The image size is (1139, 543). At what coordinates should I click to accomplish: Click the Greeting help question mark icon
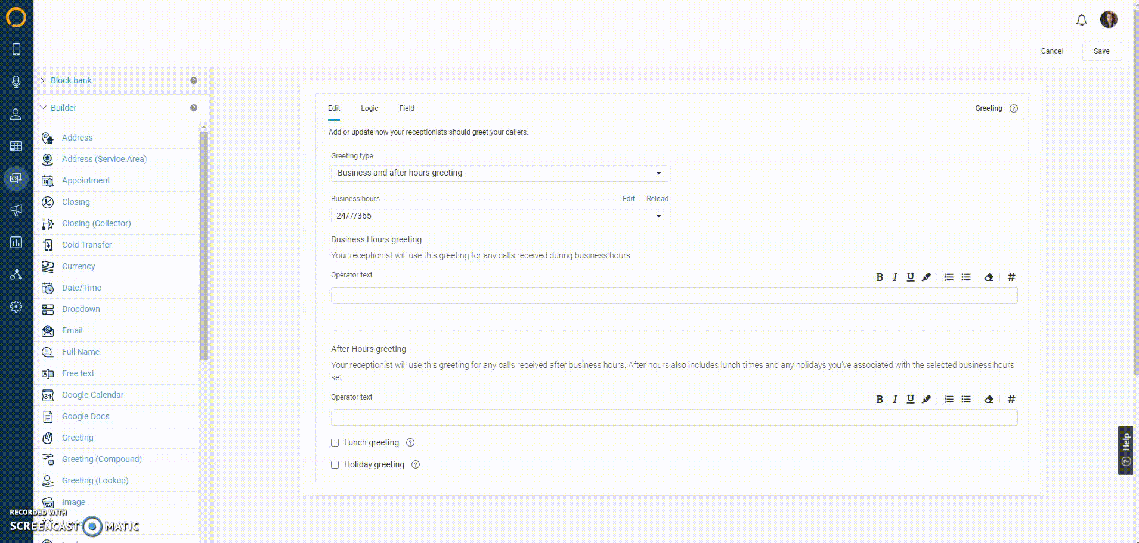pos(1013,108)
